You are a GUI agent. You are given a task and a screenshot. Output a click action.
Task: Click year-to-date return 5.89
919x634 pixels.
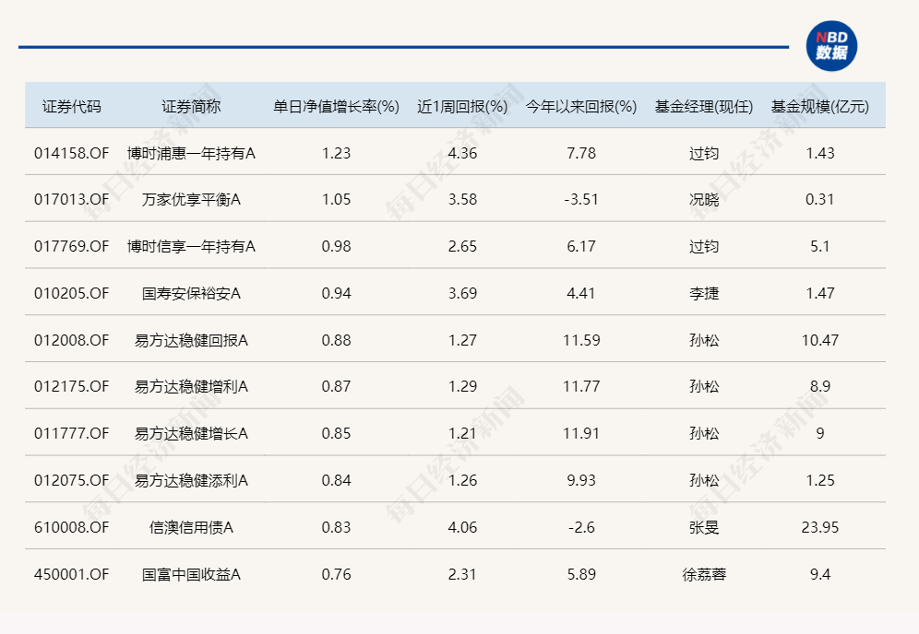point(581,574)
